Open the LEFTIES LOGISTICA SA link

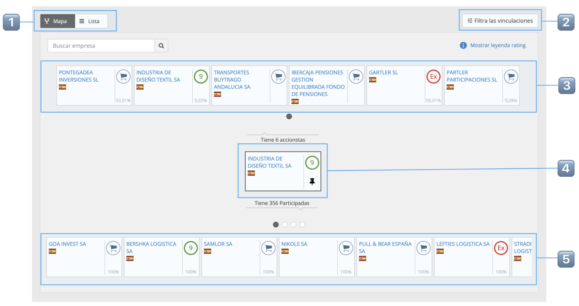click(463, 244)
